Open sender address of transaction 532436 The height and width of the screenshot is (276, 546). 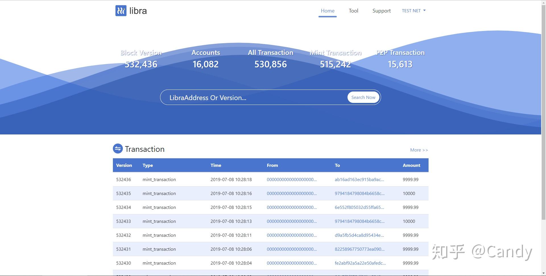[291, 180]
